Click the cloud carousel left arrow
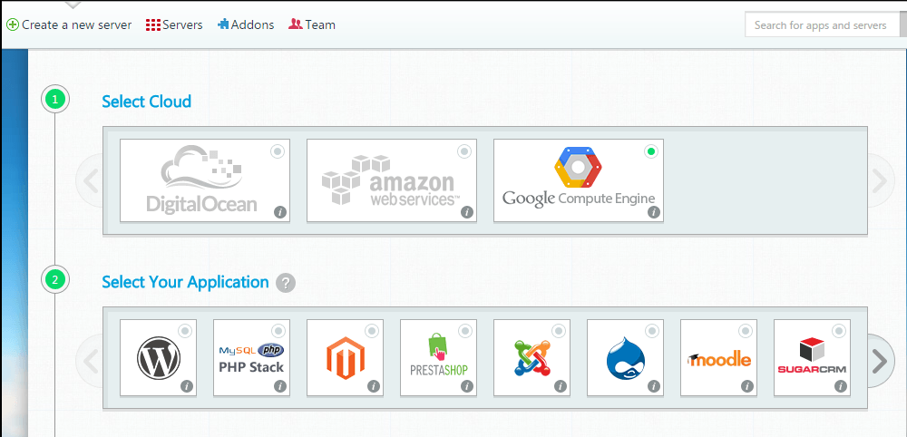 90,181
